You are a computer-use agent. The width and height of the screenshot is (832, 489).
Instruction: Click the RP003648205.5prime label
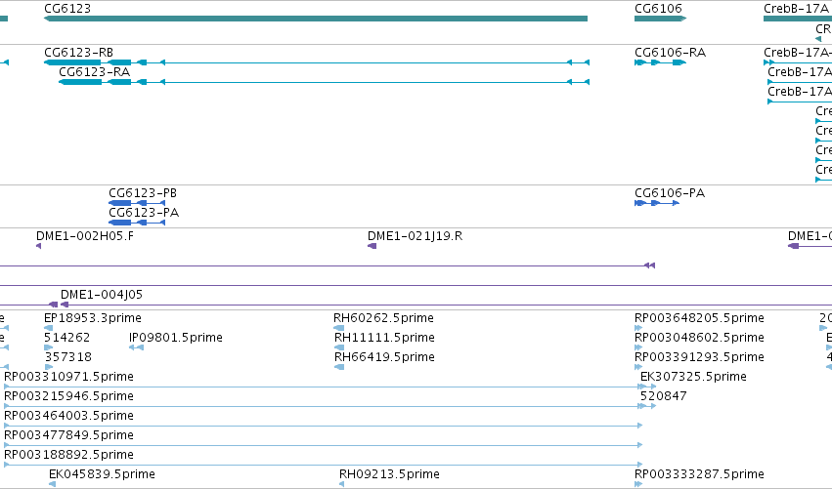(x=699, y=318)
